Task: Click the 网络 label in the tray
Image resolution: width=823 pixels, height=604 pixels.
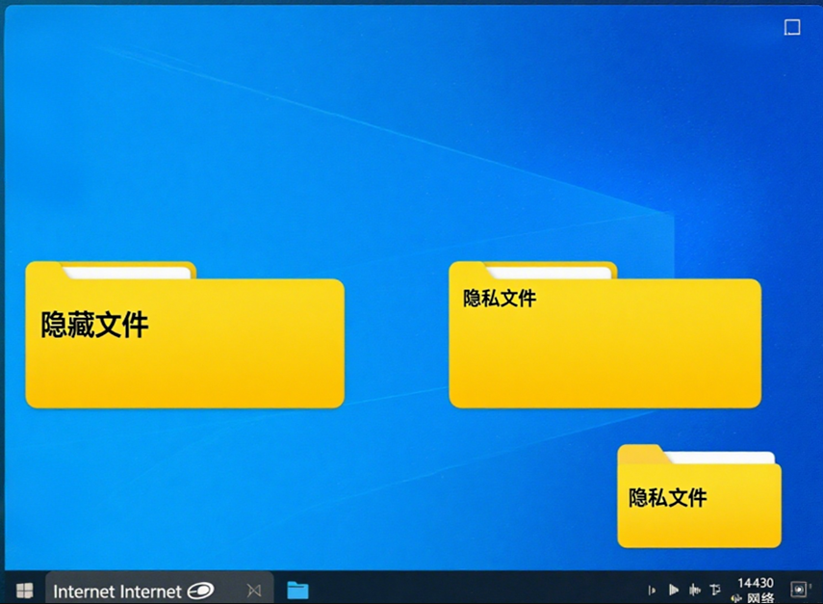Action: pos(760,597)
